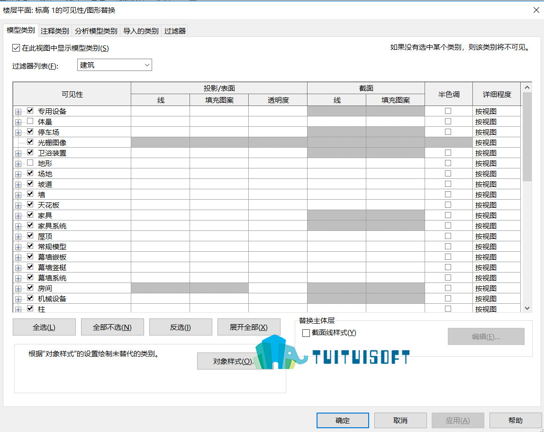The width and height of the screenshot is (544, 432).
Task: Enable visibility of 地形
Action: [30, 162]
